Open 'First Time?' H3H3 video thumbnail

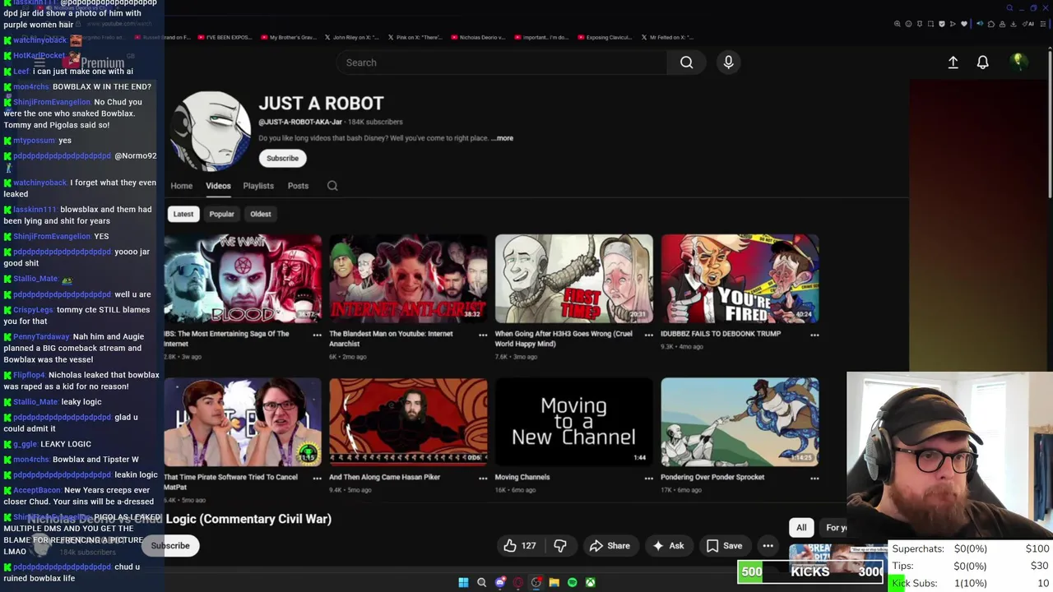tap(574, 279)
